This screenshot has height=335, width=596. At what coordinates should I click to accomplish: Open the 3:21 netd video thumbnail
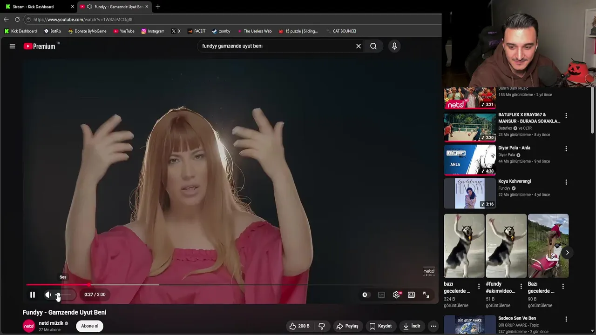coord(470,98)
